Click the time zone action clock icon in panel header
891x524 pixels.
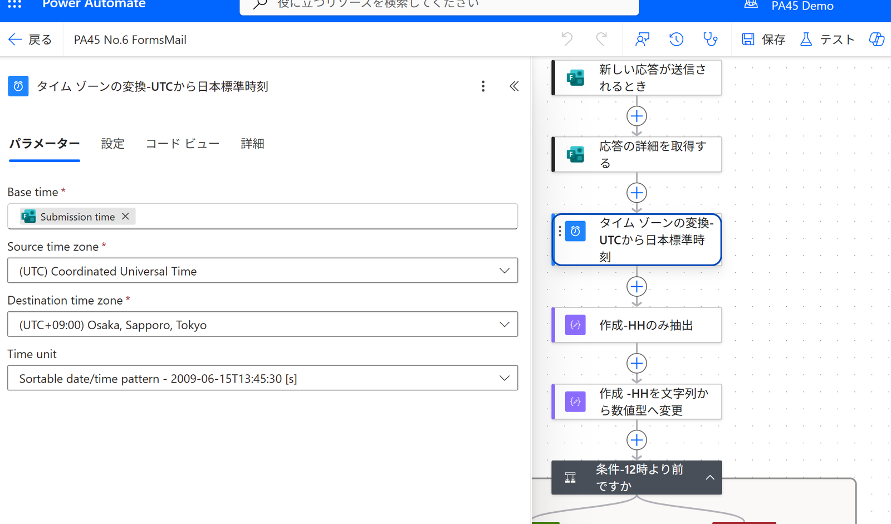18,86
